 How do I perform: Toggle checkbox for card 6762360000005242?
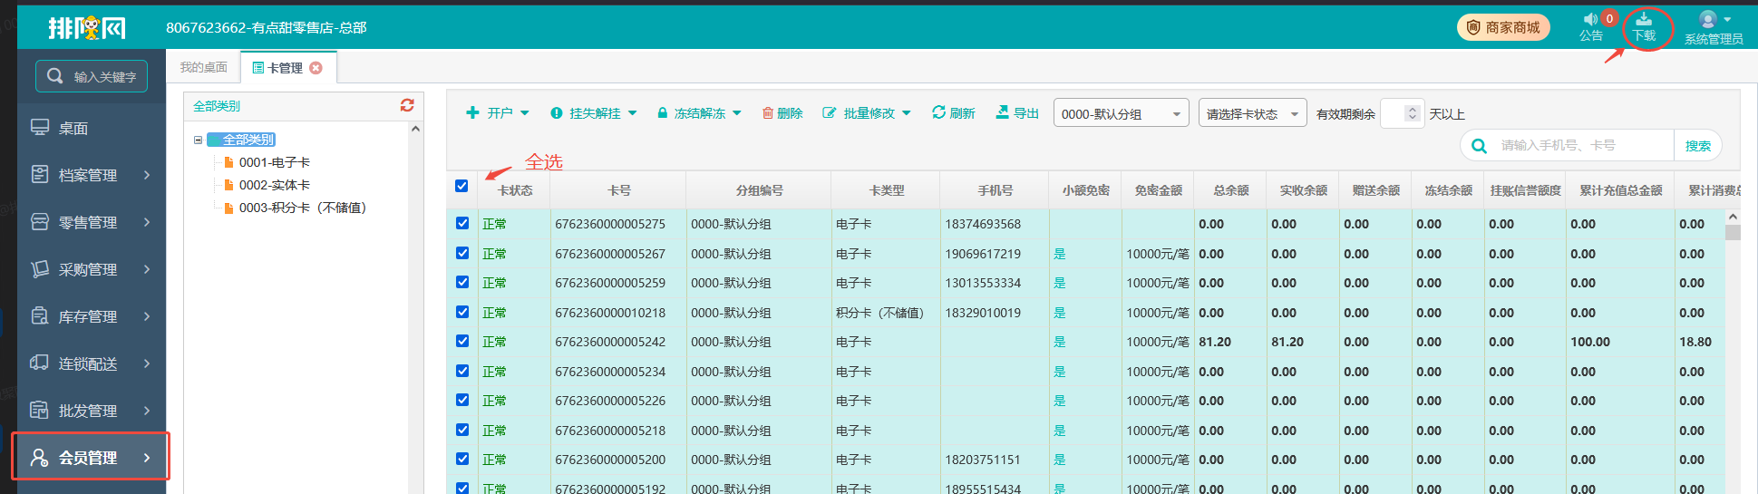[462, 341]
